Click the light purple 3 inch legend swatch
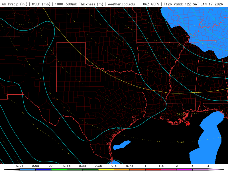This screenshot has height=171, width=228. 200,170
